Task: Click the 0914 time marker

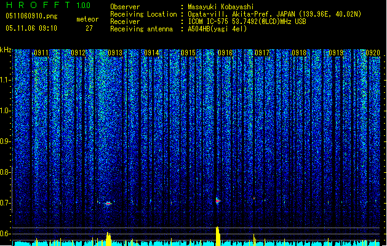Action: (x=151, y=53)
